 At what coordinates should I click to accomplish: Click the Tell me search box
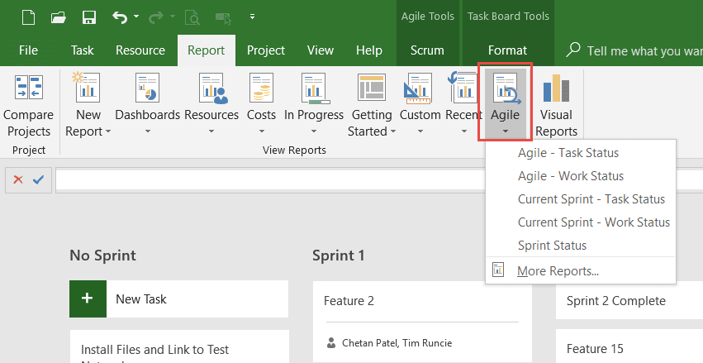[634, 50]
